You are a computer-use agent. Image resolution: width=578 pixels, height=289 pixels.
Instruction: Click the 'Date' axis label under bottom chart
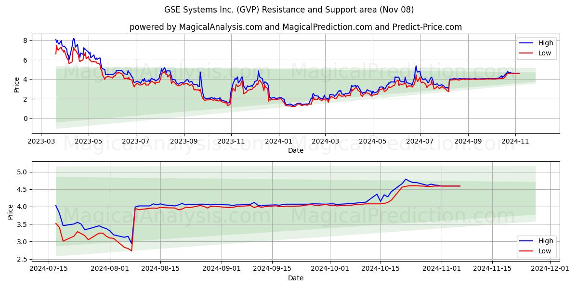[296, 278]
